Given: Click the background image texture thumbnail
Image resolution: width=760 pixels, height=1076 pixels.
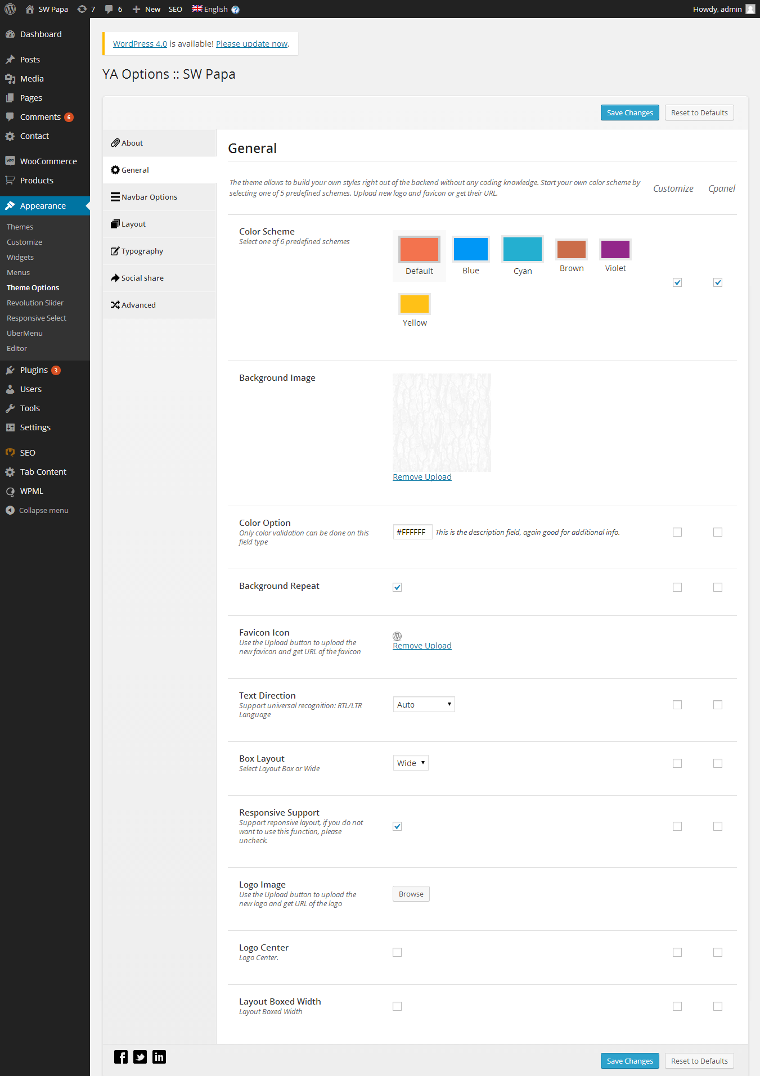Looking at the screenshot, I should (442, 422).
